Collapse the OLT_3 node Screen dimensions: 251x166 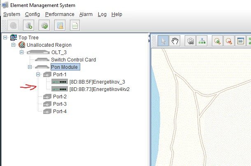point(22,52)
